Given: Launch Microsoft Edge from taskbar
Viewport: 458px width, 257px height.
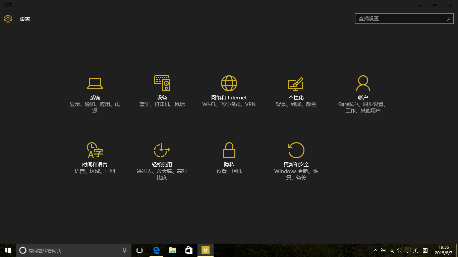Looking at the screenshot, I should click(x=156, y=250).
